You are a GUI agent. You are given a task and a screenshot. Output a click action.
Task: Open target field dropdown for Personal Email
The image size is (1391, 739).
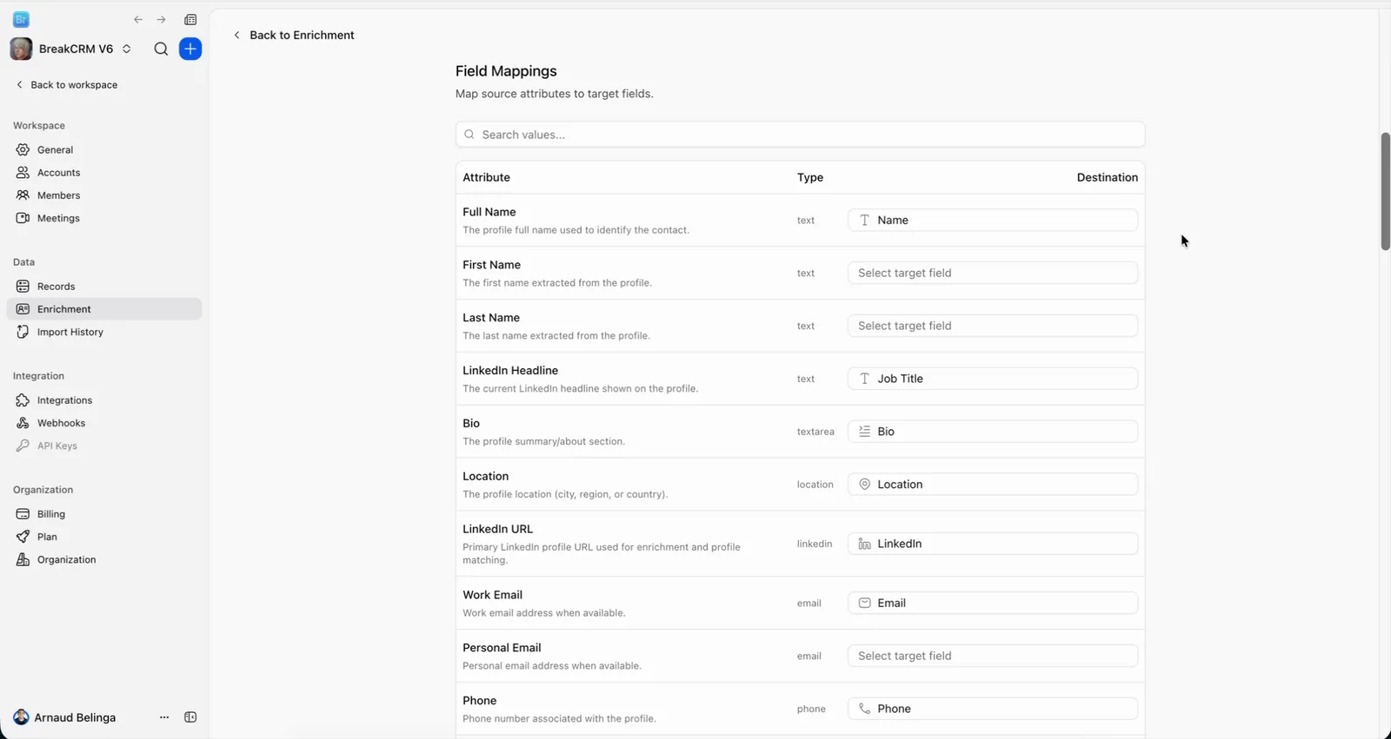(x=993, y=656)
